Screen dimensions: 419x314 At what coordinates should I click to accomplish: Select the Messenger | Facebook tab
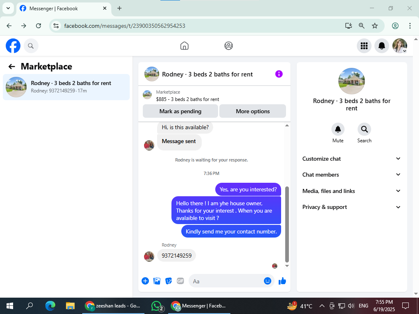pyautogui.click(x=64, y=9)
